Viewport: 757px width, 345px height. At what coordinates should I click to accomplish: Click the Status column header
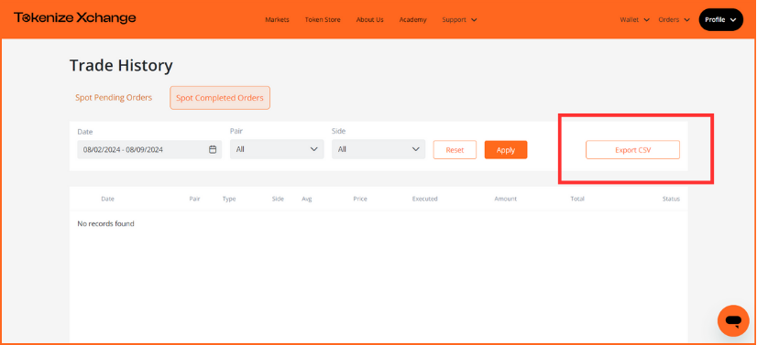point(671,199)
